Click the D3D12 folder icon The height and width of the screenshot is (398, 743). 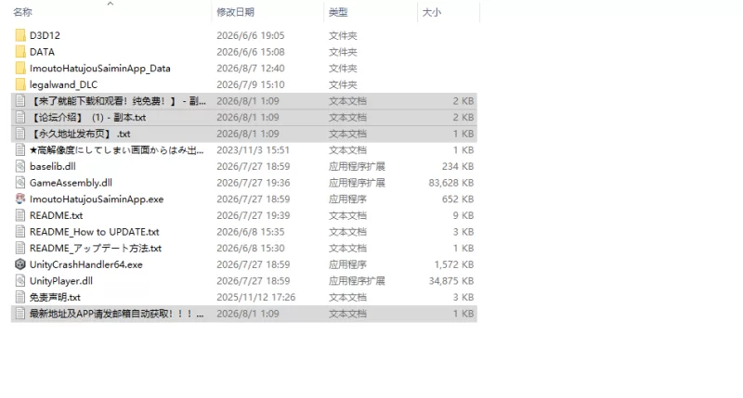[20, 35]
